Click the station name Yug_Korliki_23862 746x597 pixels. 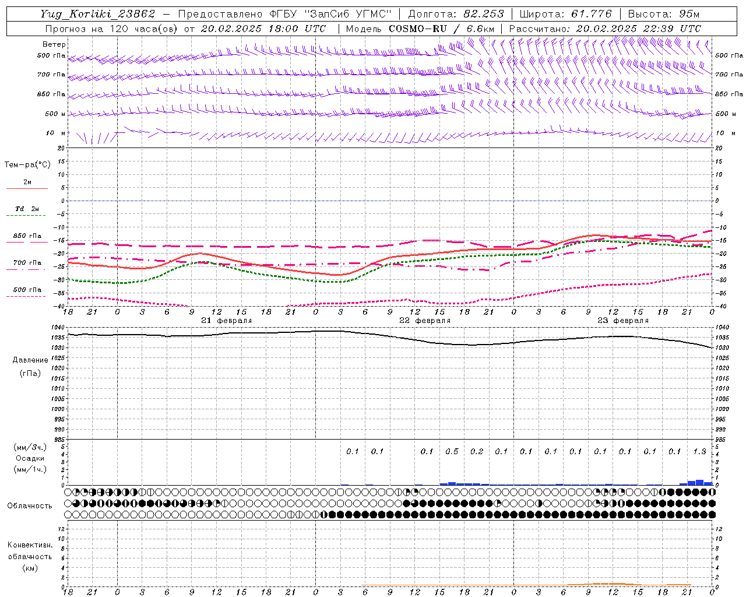point(98,14)
